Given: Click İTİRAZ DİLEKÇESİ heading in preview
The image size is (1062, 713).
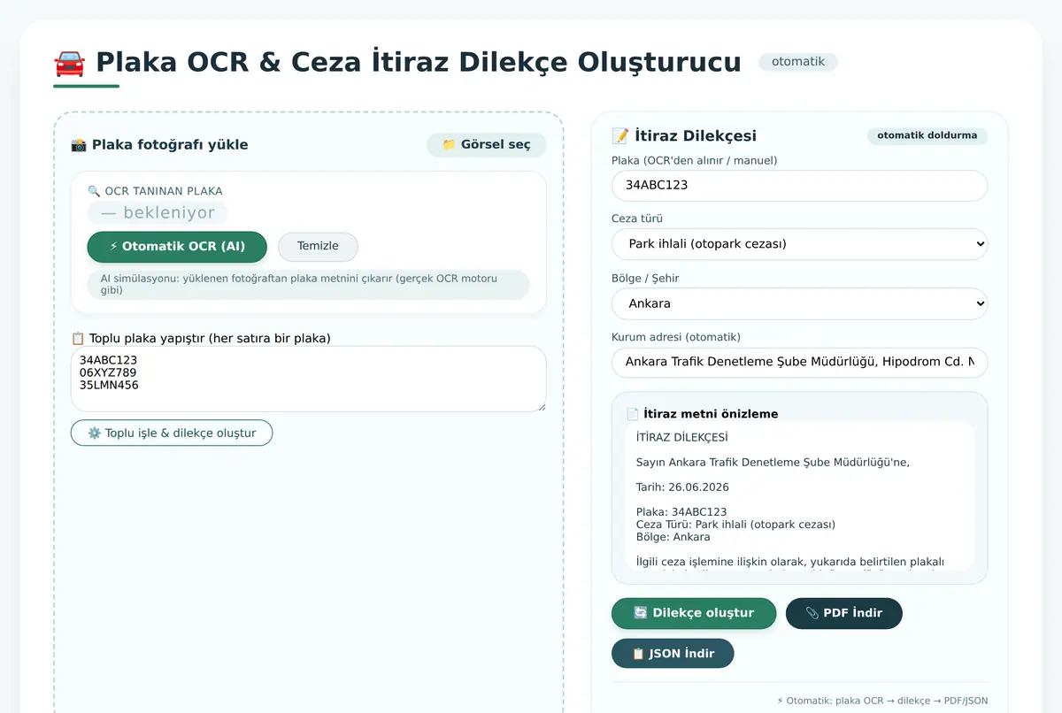Looking at the screenshot, I should (x=682, y=438).
